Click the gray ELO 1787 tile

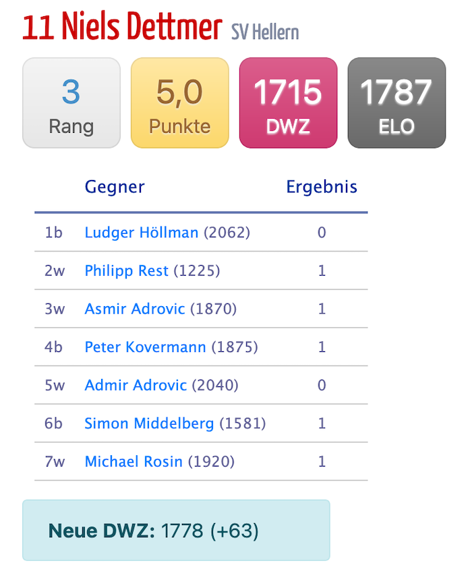(396, 103)
